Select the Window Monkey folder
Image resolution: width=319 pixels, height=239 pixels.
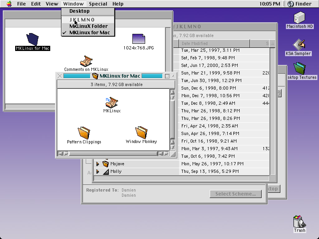pyautogui.click(x=141, y=133)
